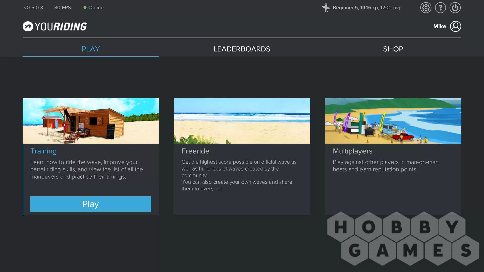Click the Online status text
The width and height of the screenshot is (484, 272).
pos(96,8)
